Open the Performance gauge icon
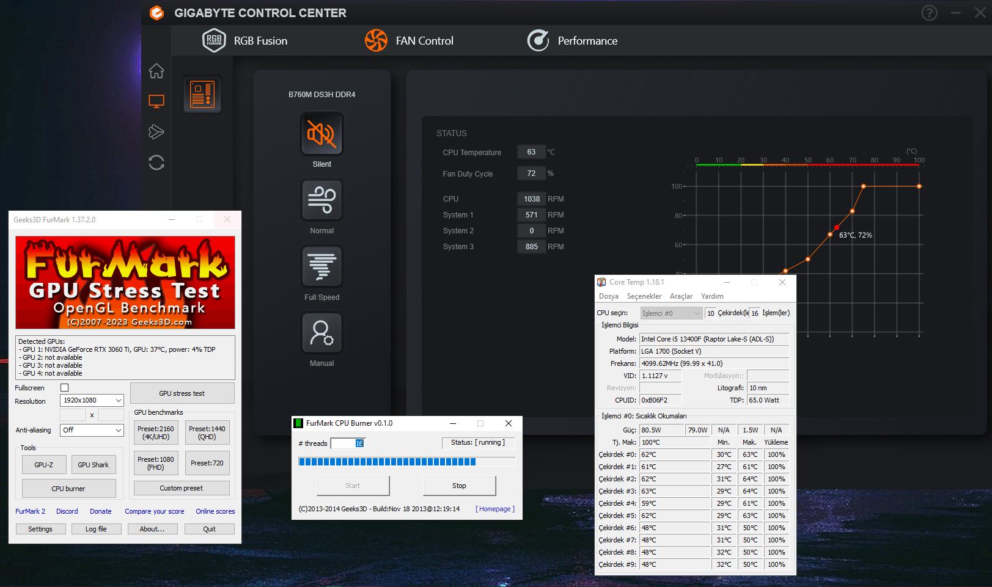 click(x=538, y=40)
